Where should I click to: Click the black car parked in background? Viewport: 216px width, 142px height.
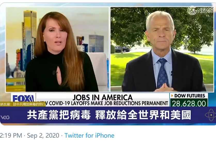pyautogui.click(x=122, y=49)
